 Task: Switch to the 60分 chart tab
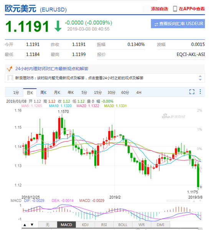coord(125,92)
